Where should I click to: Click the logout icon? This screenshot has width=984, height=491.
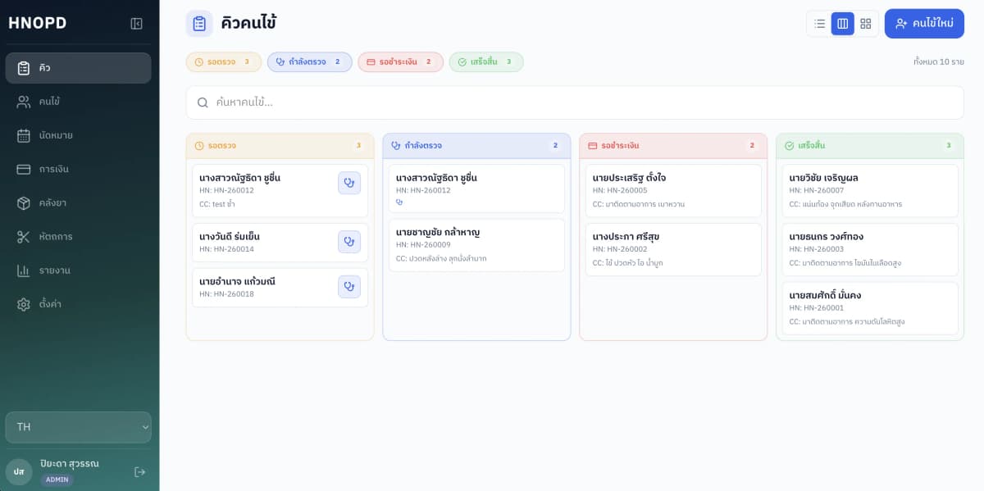point(139,471)
